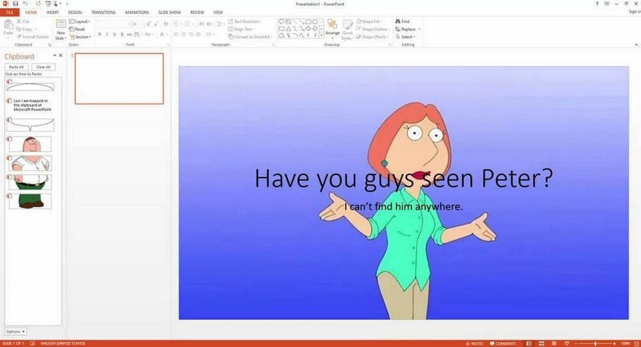Toggle Bold formatting
Viewport: 641px width, 347px height.
(x=100, y=34)
